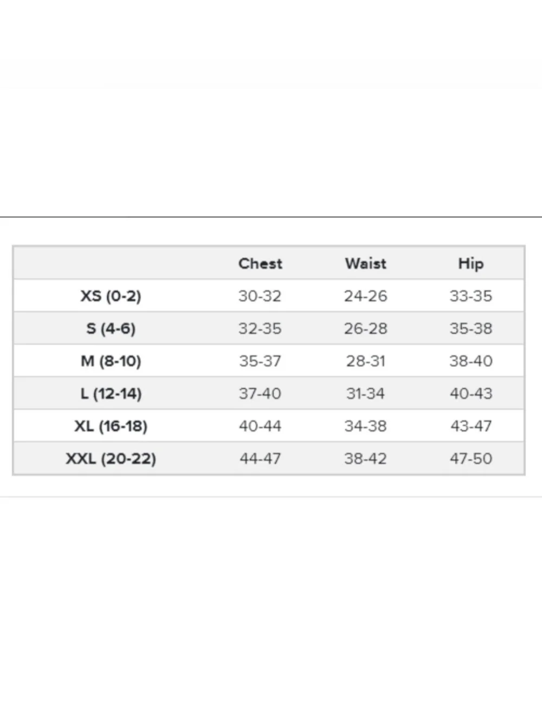Click the Chest column header

pyautogui.click(x=260, y=263)
